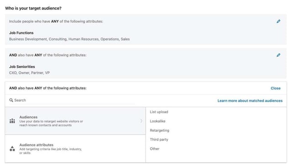Viewport: 292px width, 167px height.
Task: Choose the Lookalike option
Action: click(x=157, y=121)
